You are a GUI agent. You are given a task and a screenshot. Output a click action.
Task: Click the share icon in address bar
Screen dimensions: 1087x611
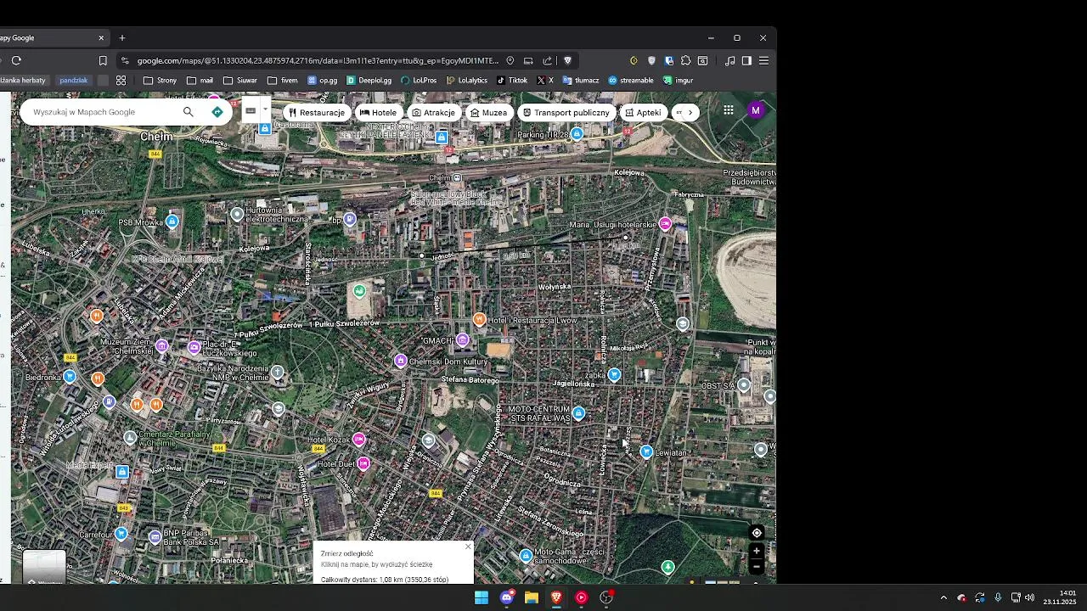[x=548, y=60]
